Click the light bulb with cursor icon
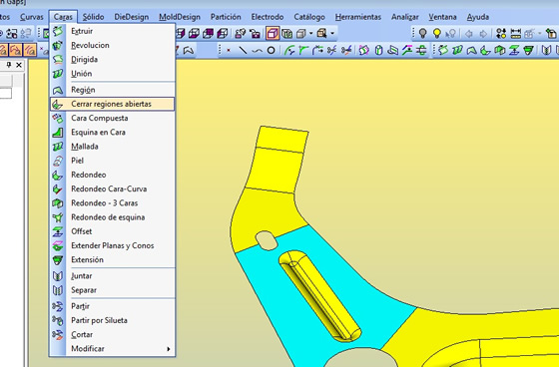This screenshot has height=367, width=559. (450, 34)
